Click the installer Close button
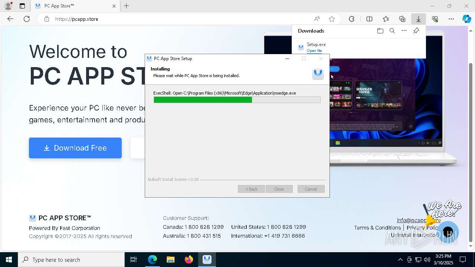The height and width of the screenshot is (267, 475). (x=279, y=189)
